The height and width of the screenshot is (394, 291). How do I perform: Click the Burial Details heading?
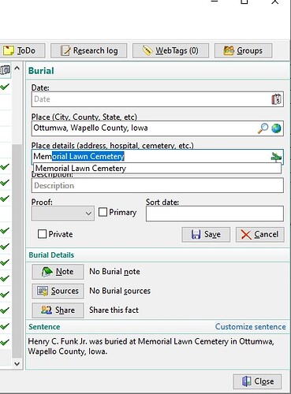point(51,255)
